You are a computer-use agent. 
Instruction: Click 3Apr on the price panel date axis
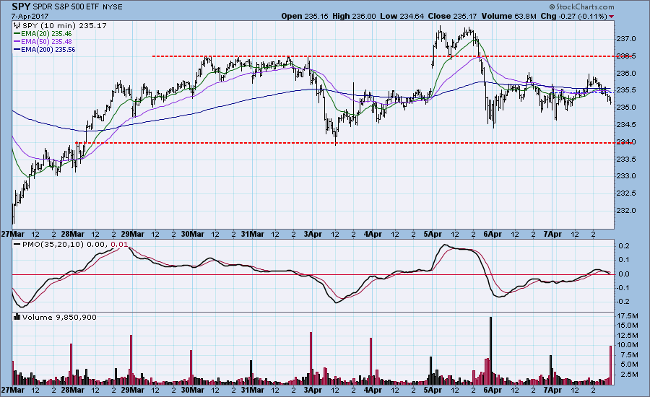[313, 234]
